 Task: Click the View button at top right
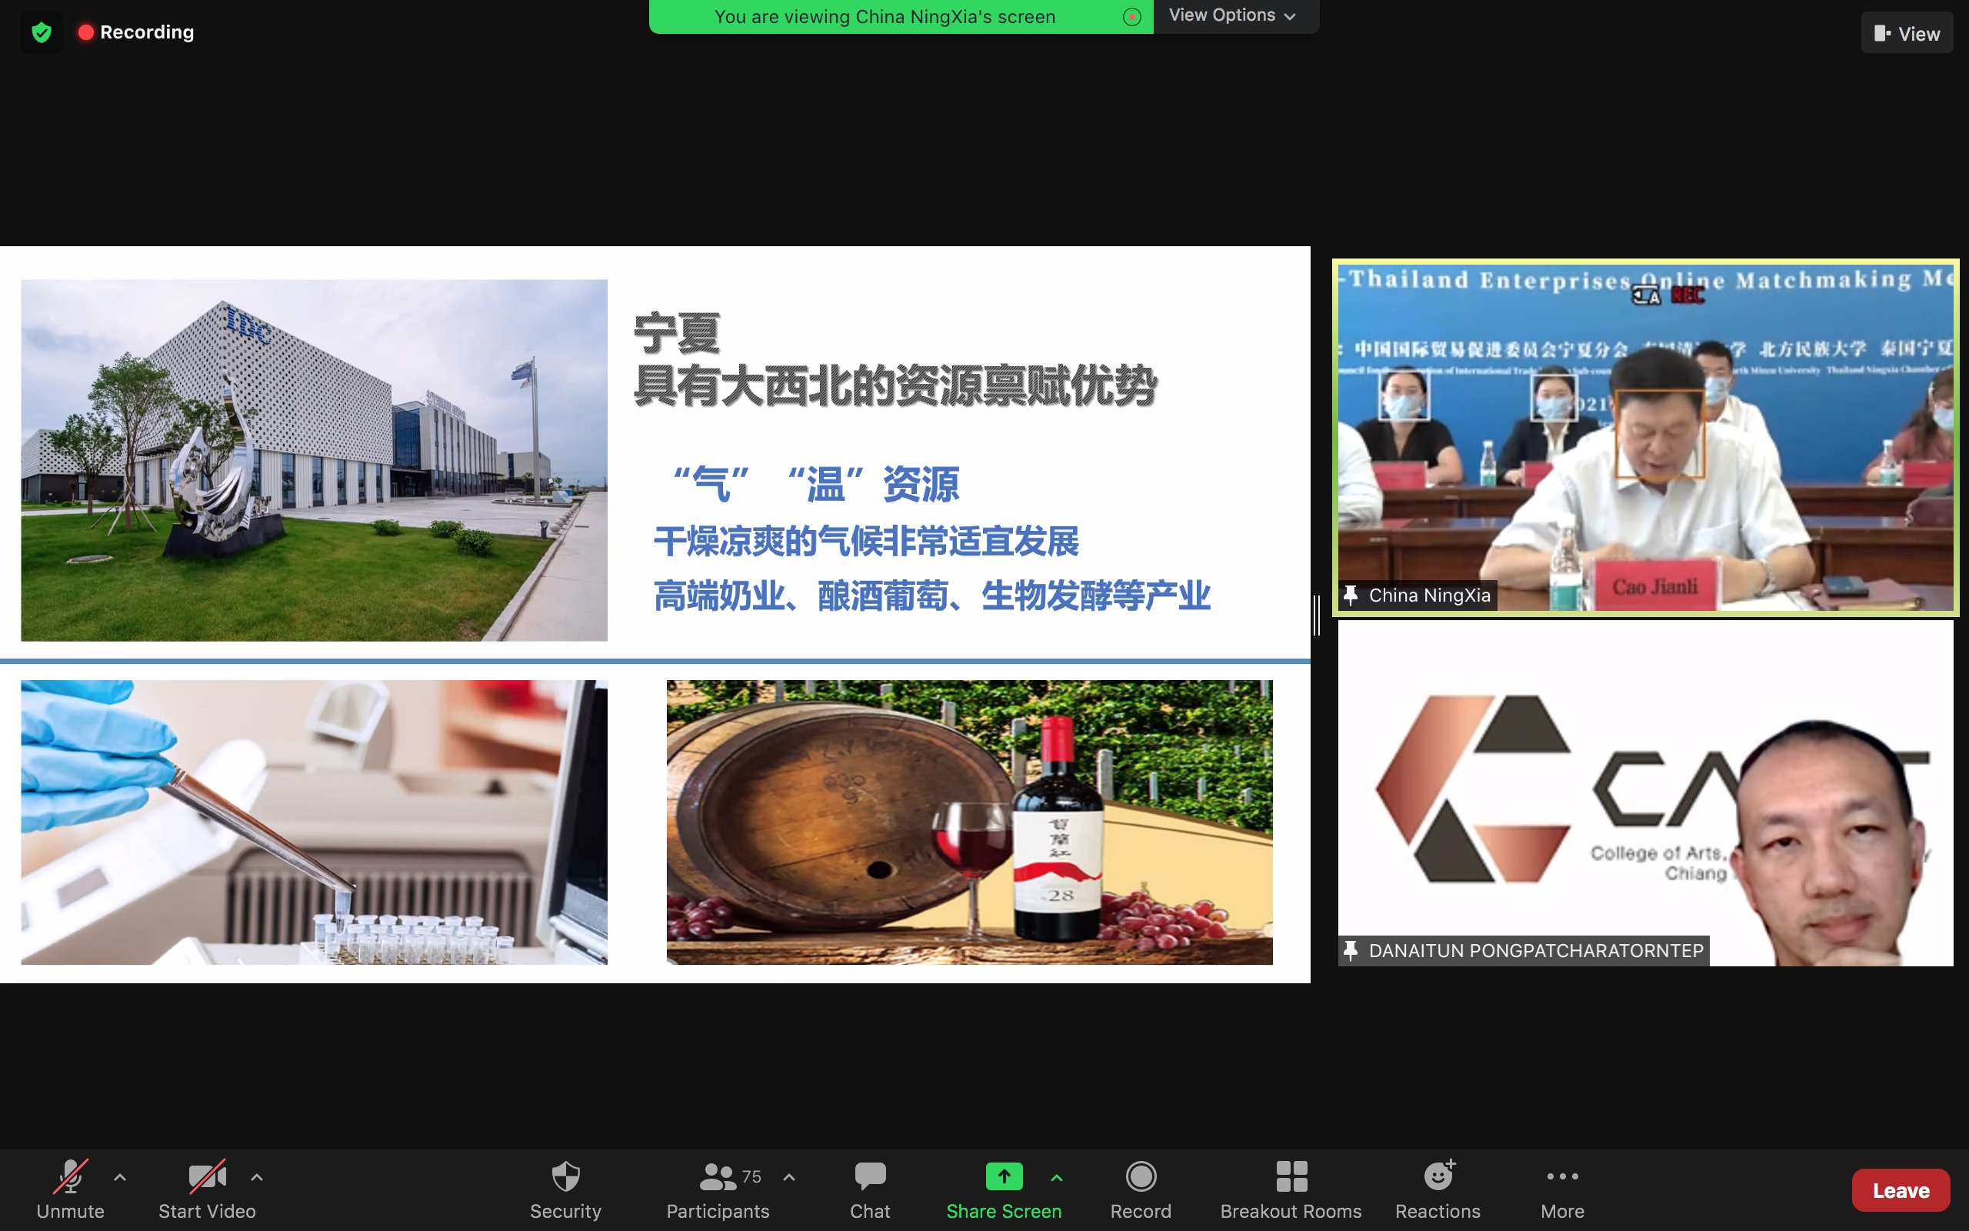pyautogui.click(x=1907, y=33)
